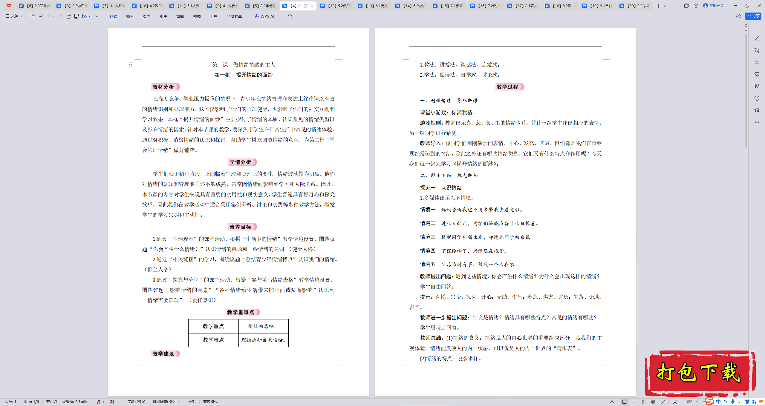Click the Sogou soft keyboard icon

click(x=740, y=402)
